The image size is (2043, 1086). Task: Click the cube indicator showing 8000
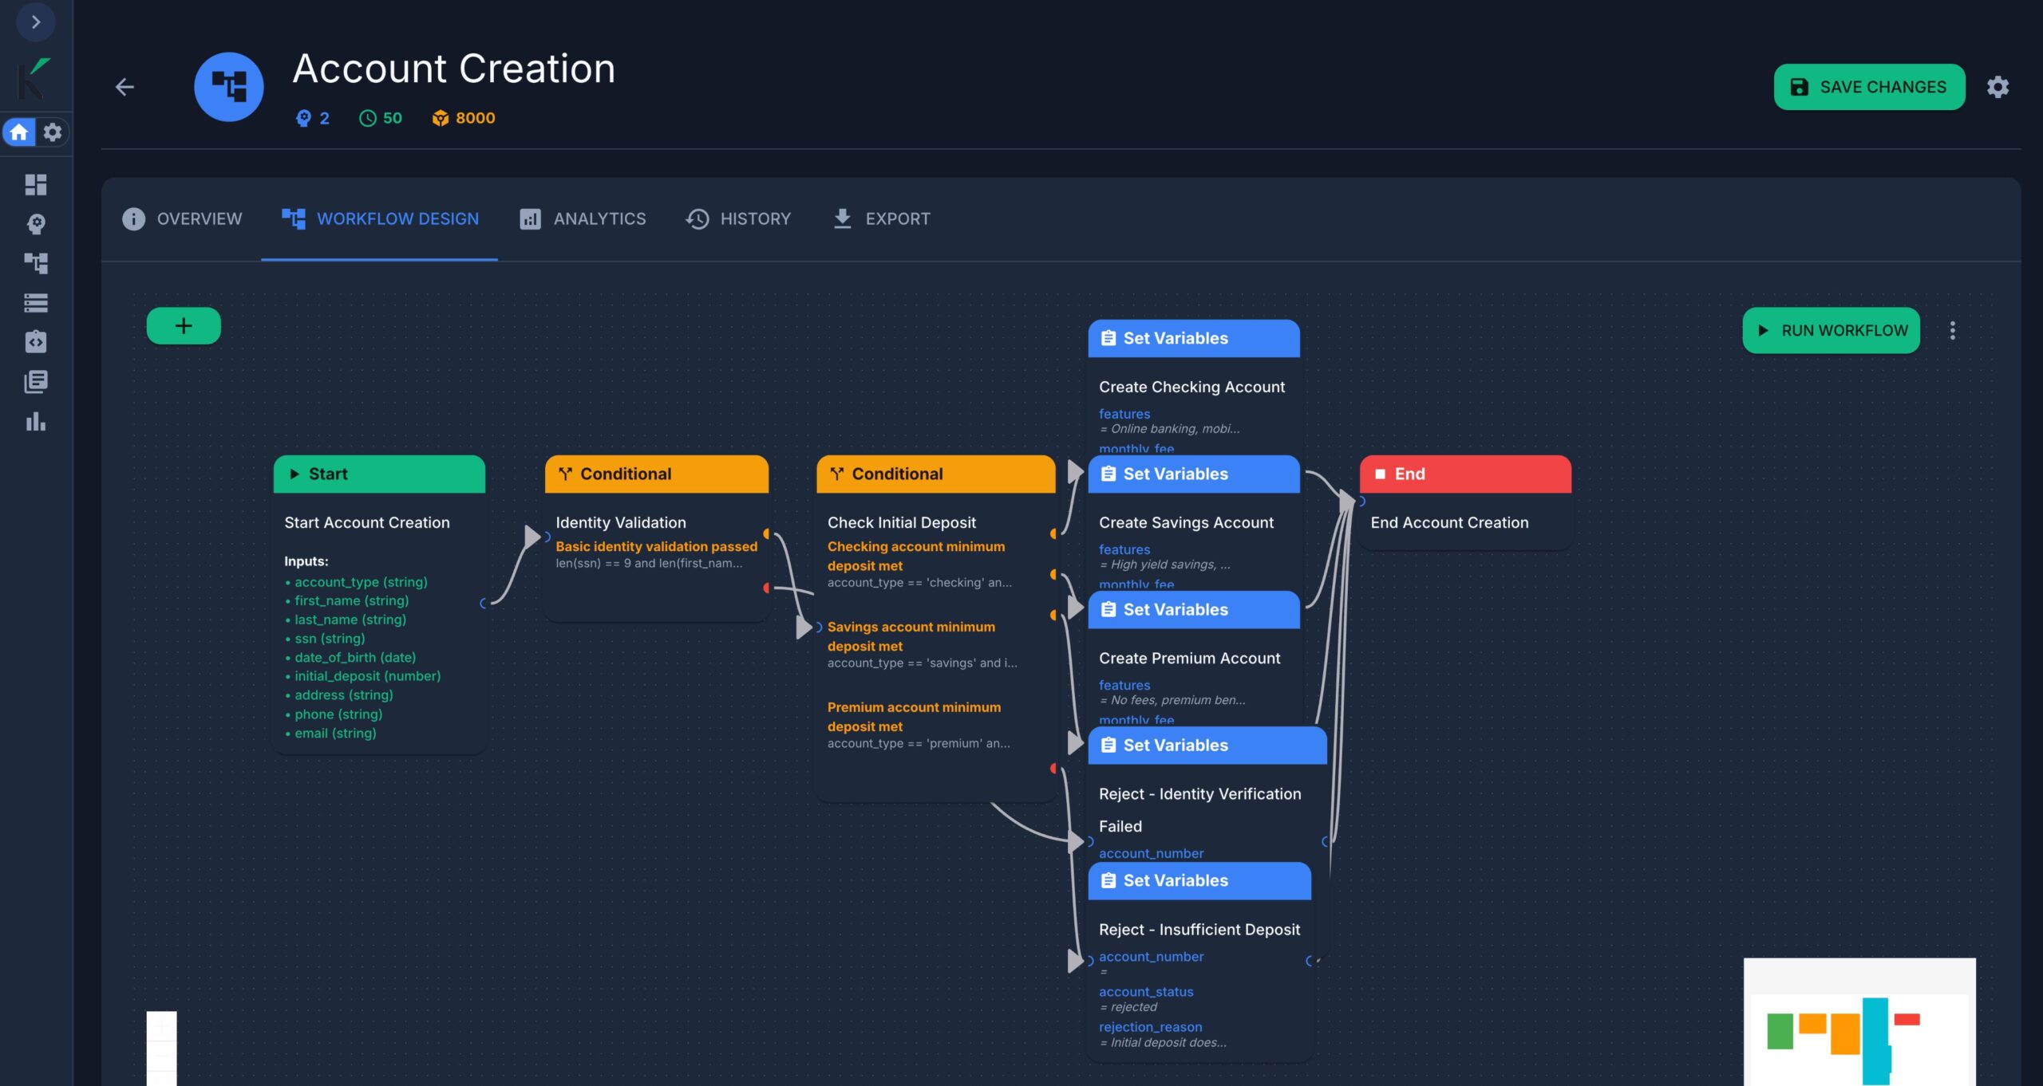click(x=464, y=118)
